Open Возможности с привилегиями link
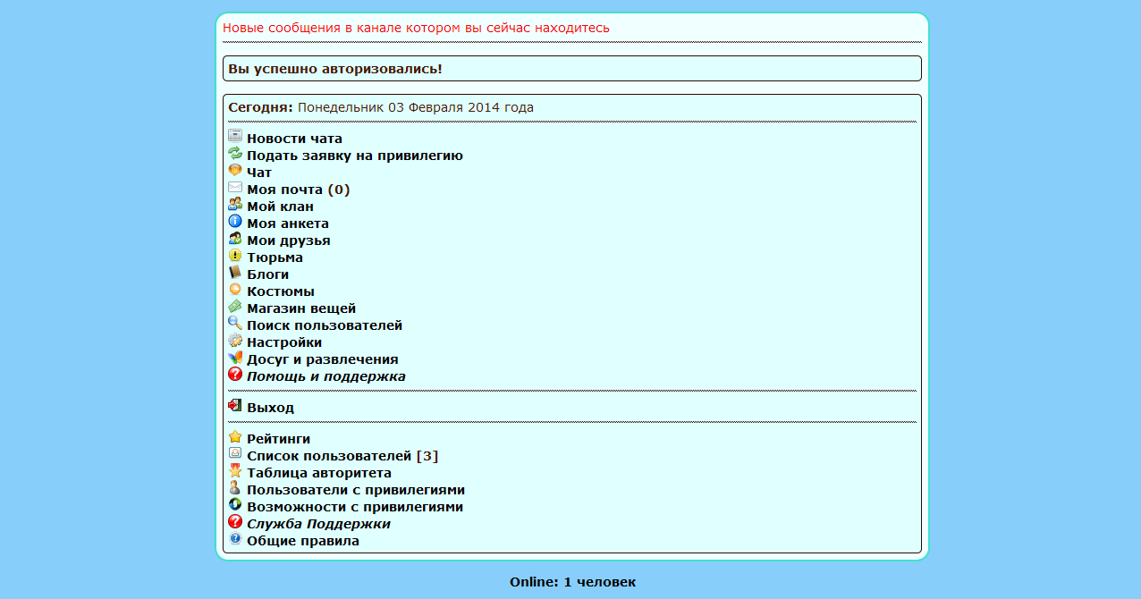Viewport: 1141px width, 599px height. [x=355, y=507]
